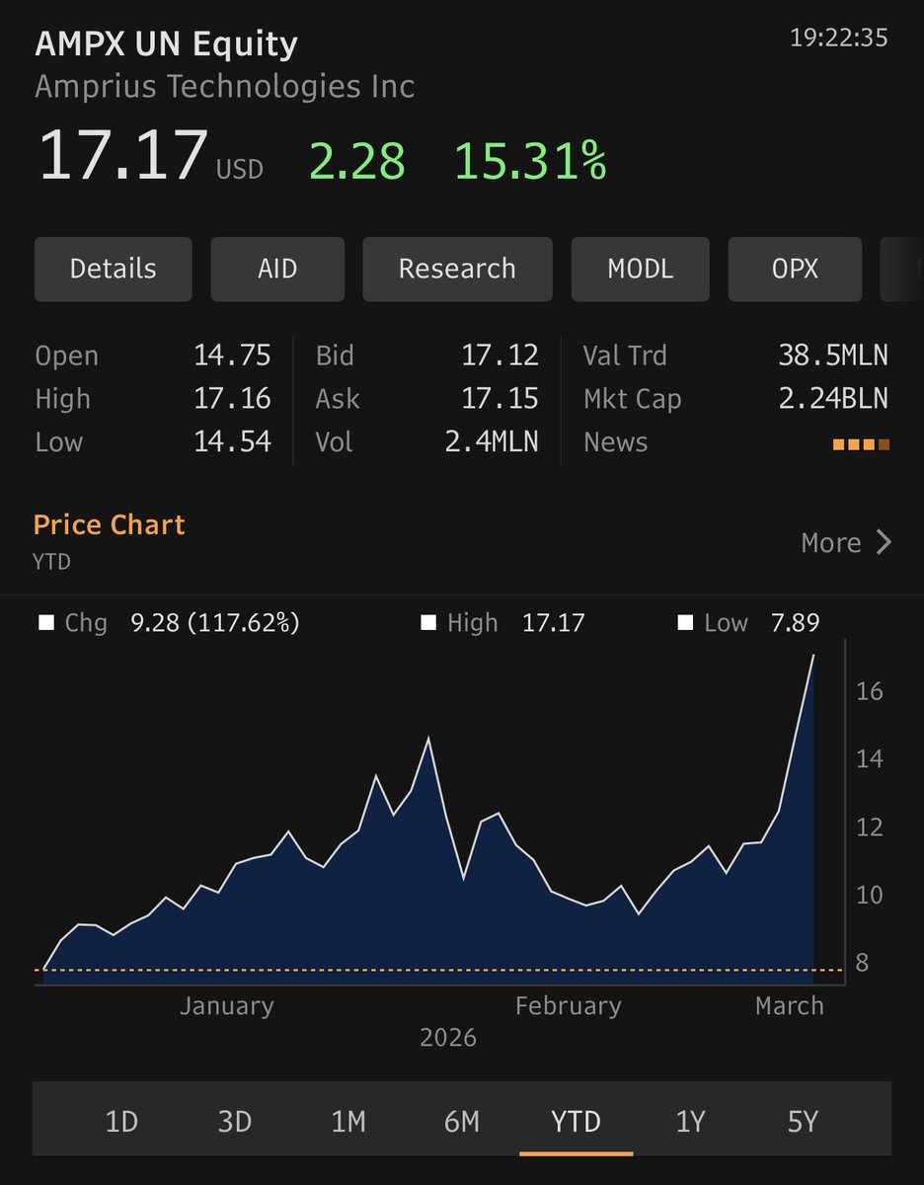The width and height of the screenshot is (924, 1185).
Task: Tap the 12 price axis label
Action: [x=869, y=828]
